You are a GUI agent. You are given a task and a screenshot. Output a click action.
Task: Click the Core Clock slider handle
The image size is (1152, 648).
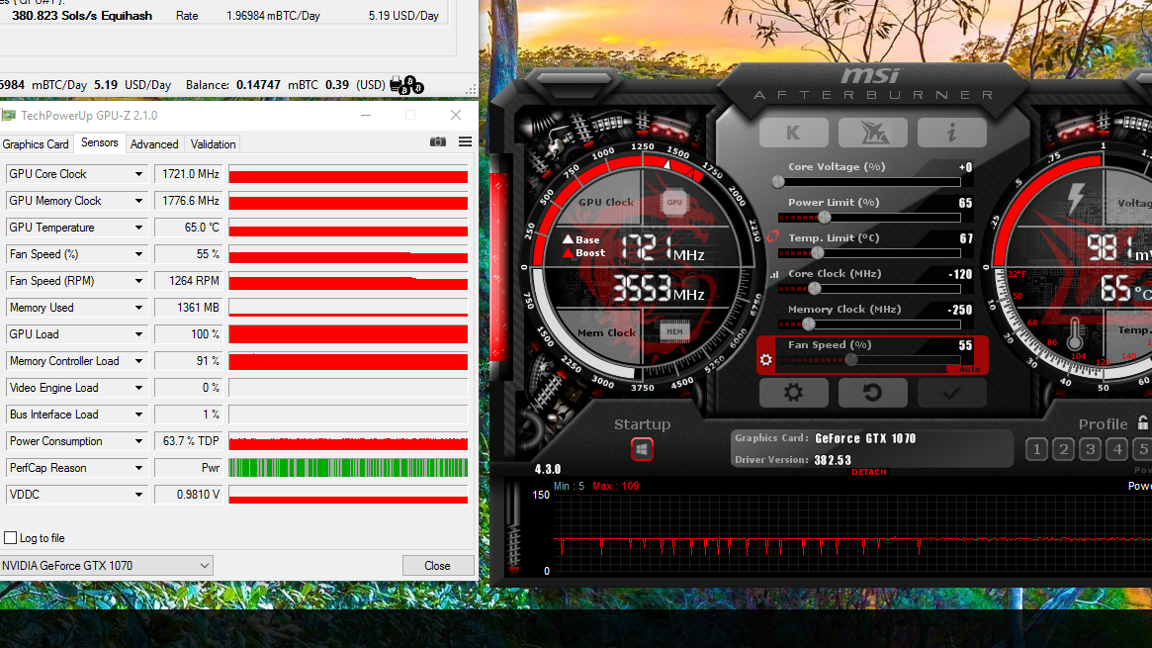[x=814, y=289]
